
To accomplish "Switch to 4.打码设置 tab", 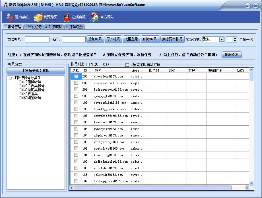I will point(74,27).
